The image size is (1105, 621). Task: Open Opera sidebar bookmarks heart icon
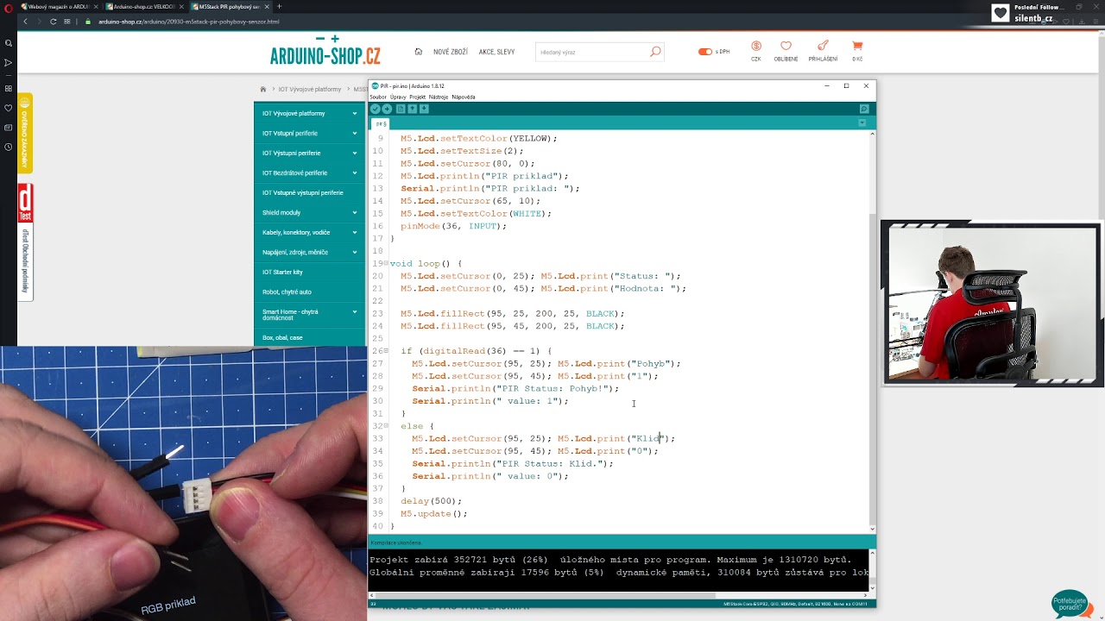pos(9,108)
